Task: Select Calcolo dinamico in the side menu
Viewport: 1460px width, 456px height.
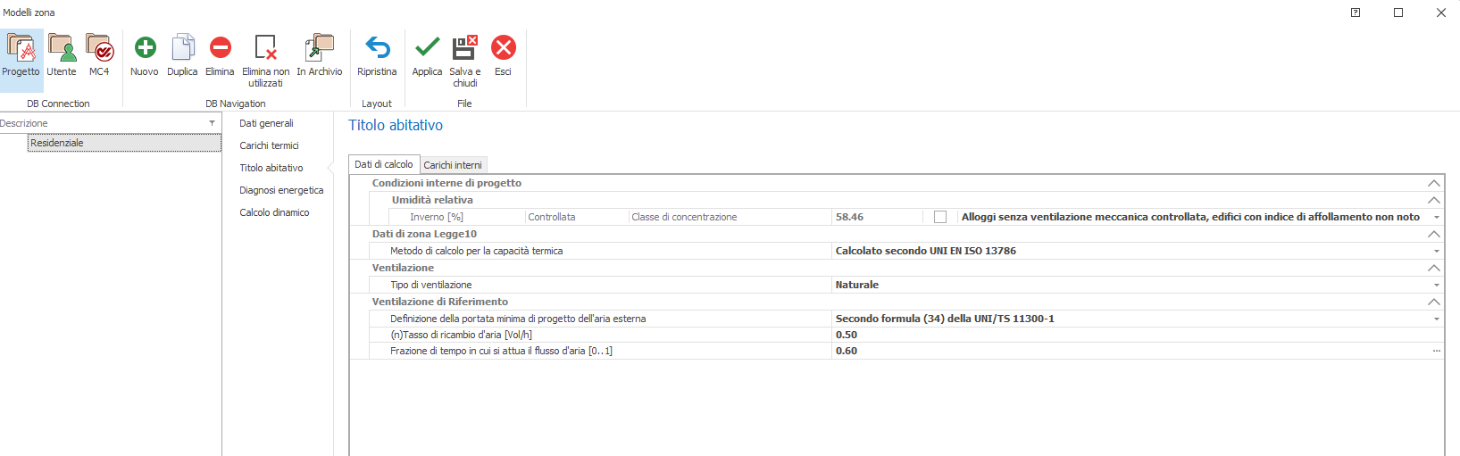Action: tap(274, 212)
